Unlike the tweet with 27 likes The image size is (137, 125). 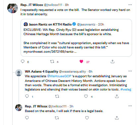point(81,61)
